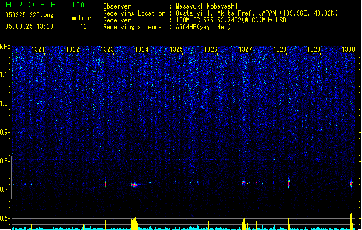Click the location text Ogata-vill. Akita-Pref. JAPAN
The height and width of the screenshot is (230, 362).
pos(226,13)
